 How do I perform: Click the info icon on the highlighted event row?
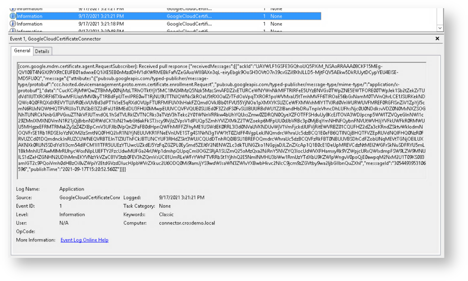tap(13, 16)
